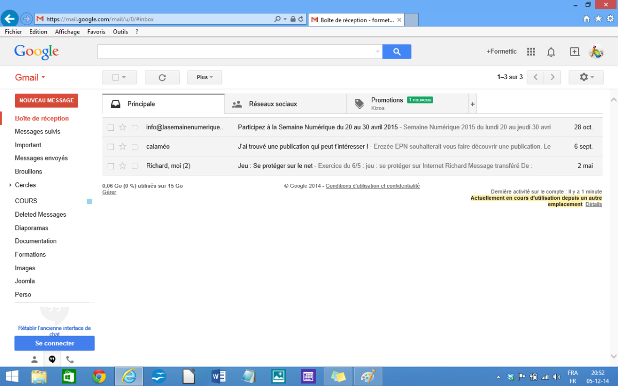618x386 pixels.
Task: Click the Gmail refresh button
Action: coord(162,77)
